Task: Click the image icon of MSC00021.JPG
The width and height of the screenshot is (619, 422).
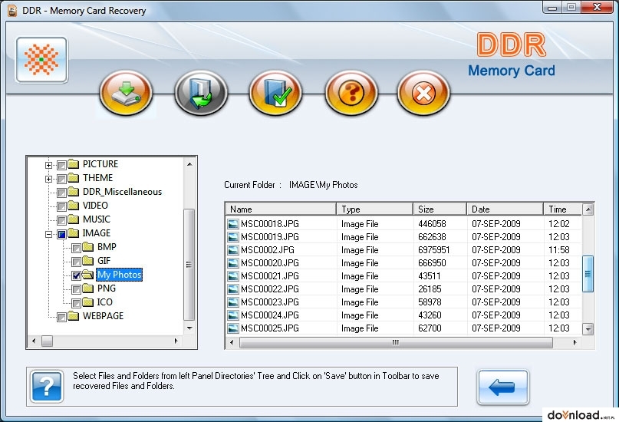Action: pyautogui.click(x=233, y=276)
